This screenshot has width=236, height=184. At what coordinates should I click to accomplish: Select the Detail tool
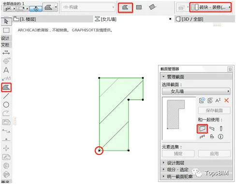(6, 166)
